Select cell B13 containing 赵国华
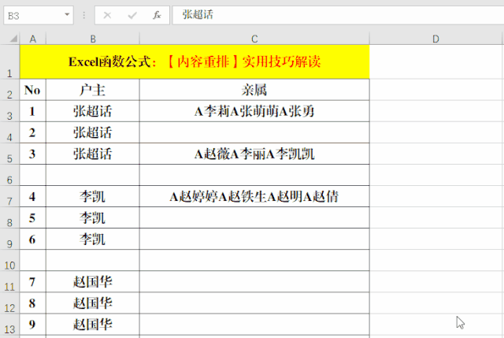504x338 pixels. tap(93, 324)
